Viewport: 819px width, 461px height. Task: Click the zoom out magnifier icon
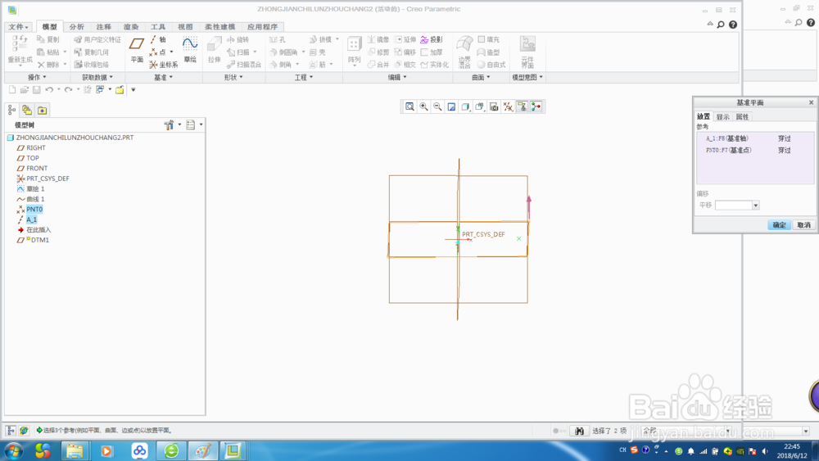tap(437, 107)
